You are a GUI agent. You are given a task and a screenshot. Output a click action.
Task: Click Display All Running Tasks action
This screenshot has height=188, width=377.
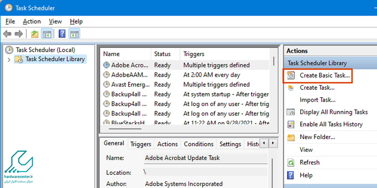tap(334, 112)
